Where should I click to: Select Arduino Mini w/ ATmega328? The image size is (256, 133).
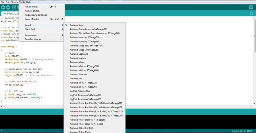[94, 66]
